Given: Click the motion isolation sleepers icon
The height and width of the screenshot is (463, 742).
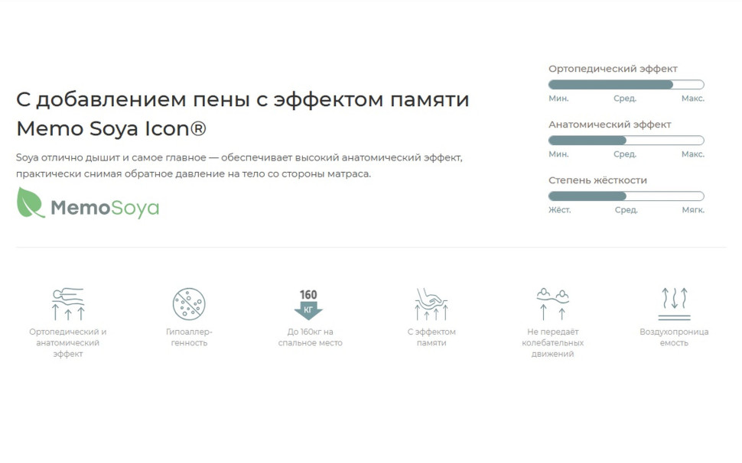Looking at the screenshot, I should [x=552, y=303].
